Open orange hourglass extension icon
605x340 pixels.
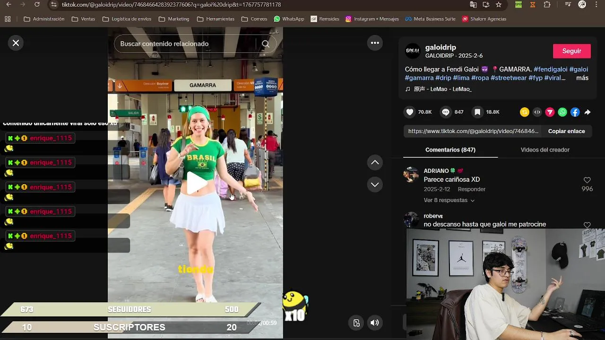pyautogui.click(x=533, y=5)
